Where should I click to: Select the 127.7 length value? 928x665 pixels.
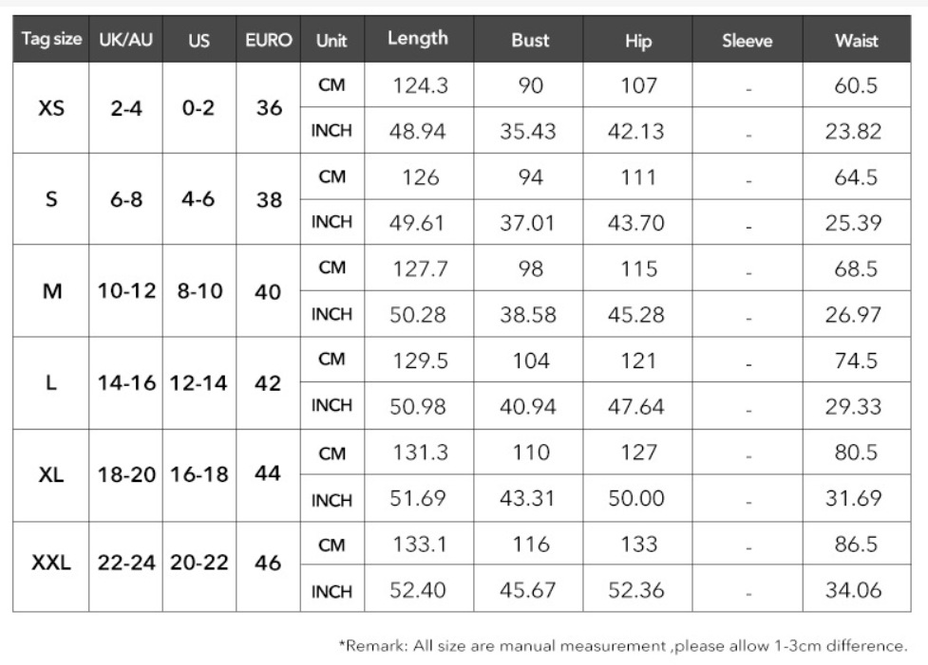420,268
